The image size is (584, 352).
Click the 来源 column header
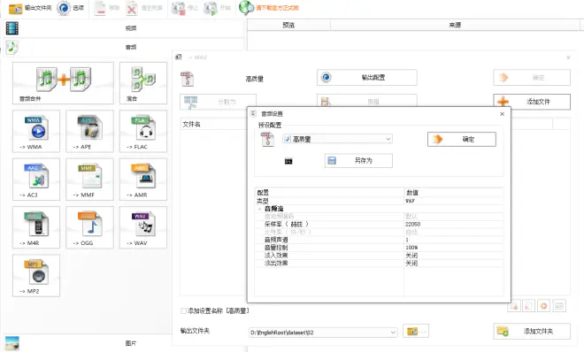[x=455, y=25]
